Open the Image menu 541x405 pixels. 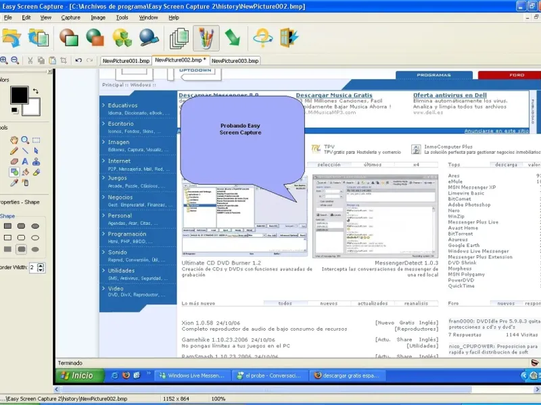[x=98, y=18]
